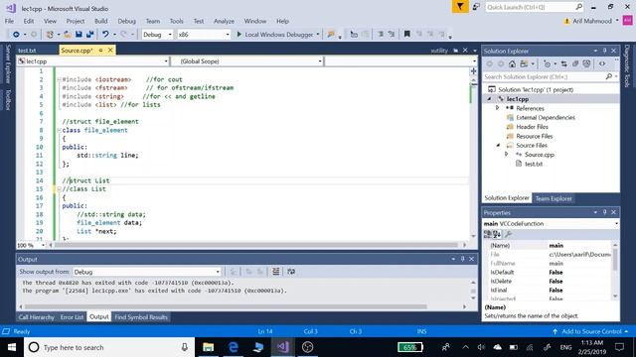Click the Navigate Backward toolbar icon

[x=16, y=35]
